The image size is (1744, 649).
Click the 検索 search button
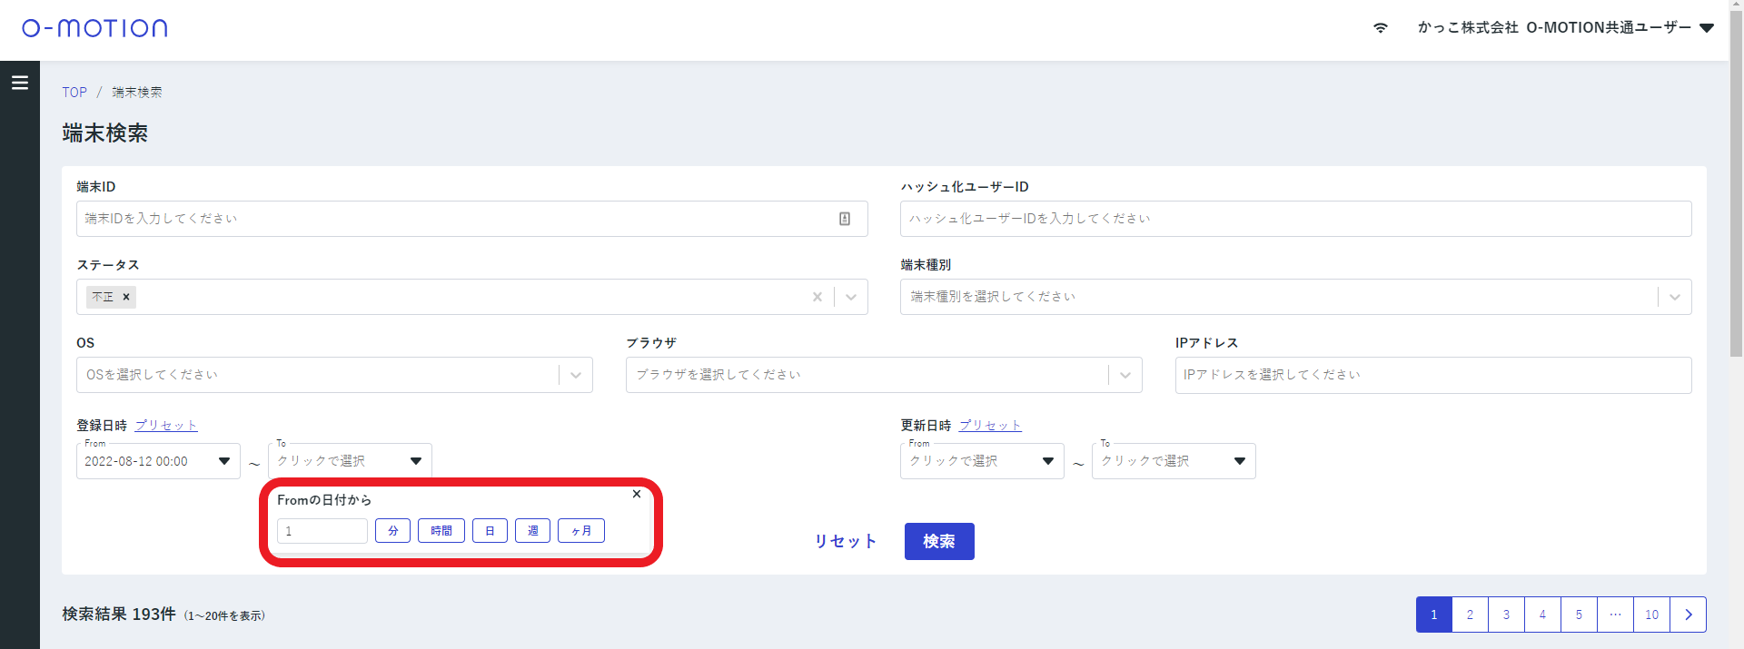939,542
